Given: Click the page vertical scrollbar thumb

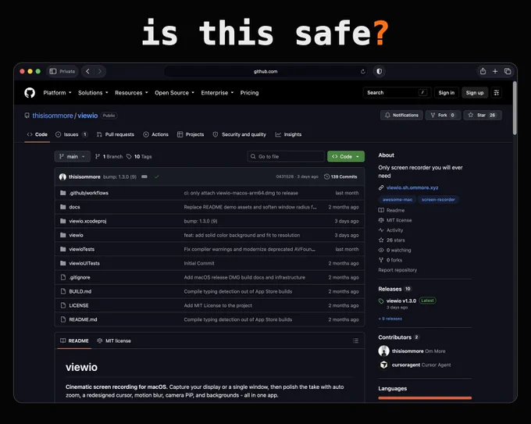Looking at the screenshot, I should 515,109.
